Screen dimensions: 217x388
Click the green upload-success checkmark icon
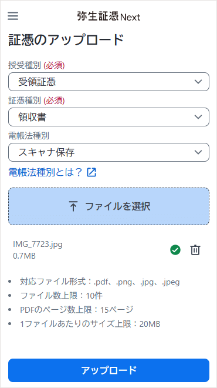tap(175, 250)
